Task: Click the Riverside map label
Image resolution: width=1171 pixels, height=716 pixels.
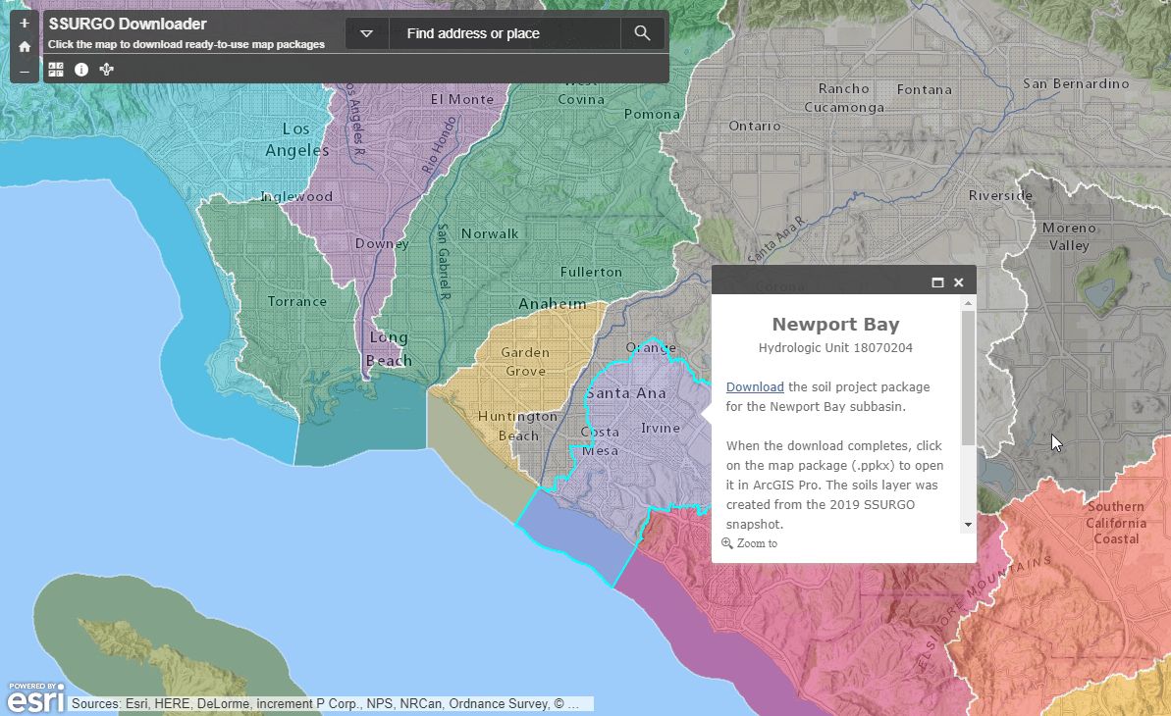Action: pos(1001,195)
